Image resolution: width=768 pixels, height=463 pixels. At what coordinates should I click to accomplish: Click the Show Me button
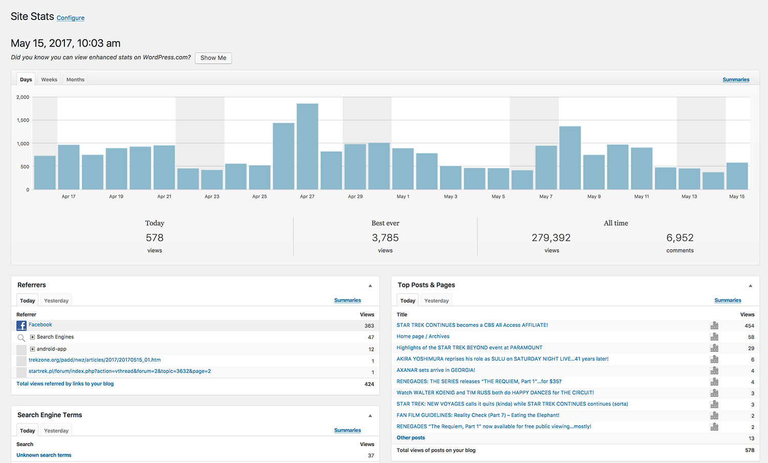point(214,58)
